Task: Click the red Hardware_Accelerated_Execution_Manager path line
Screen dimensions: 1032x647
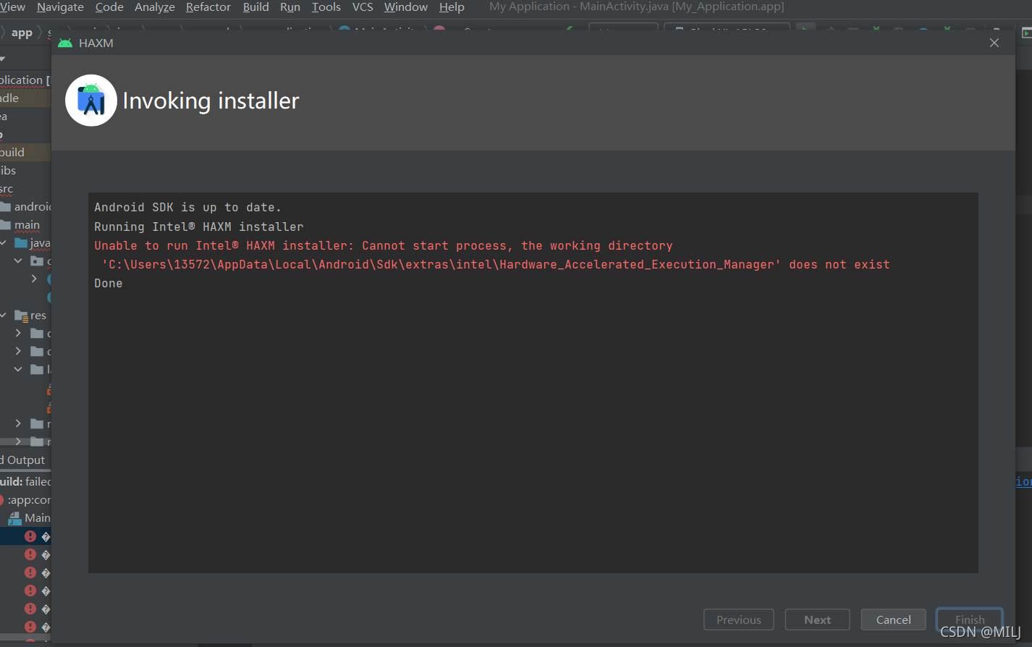Action: click(496, 265)
